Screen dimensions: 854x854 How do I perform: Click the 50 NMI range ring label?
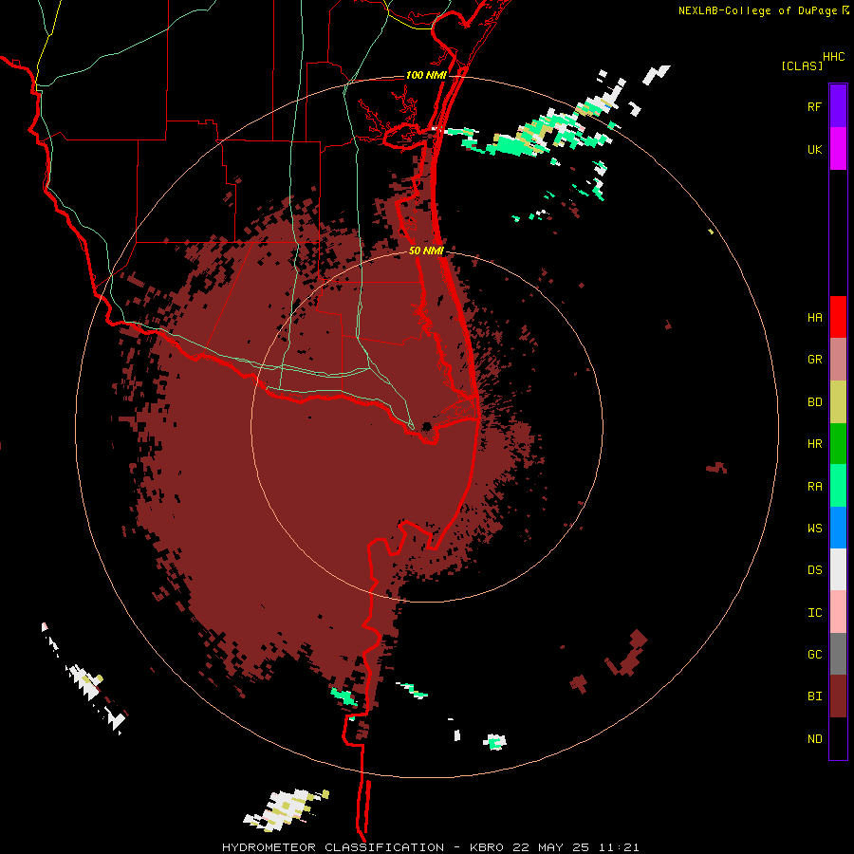(x=426, y=251)
